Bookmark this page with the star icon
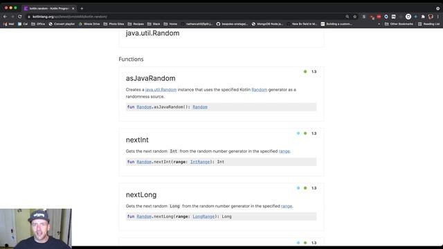The image size is (443, 249). 355,17
